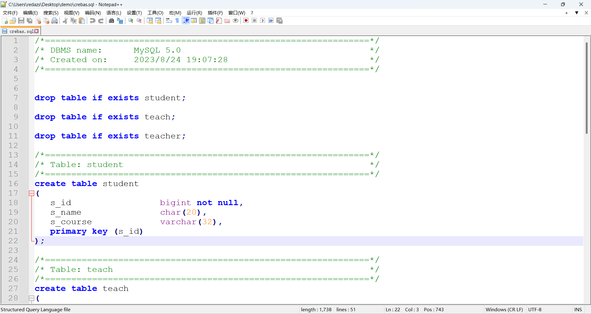Run macro multiple times icon
The width and height of the screenshot is (591, 314).
(271, 21)
